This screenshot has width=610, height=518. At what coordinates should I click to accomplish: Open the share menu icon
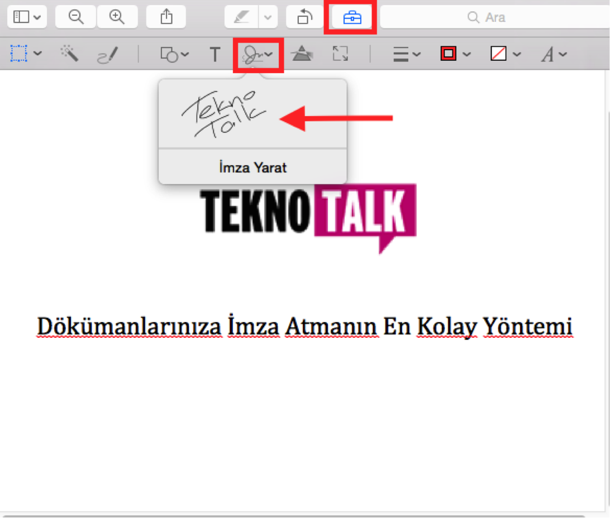click(166, 17)
